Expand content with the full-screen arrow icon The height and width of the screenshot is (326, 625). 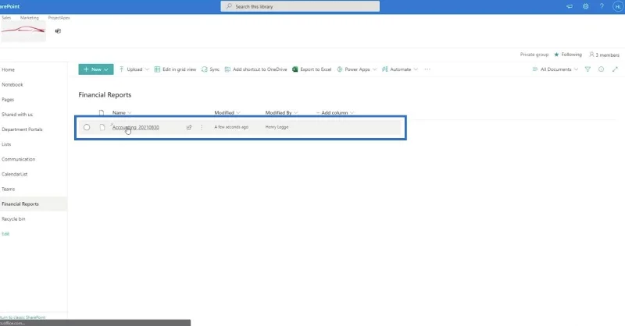(x=615, y=69)
